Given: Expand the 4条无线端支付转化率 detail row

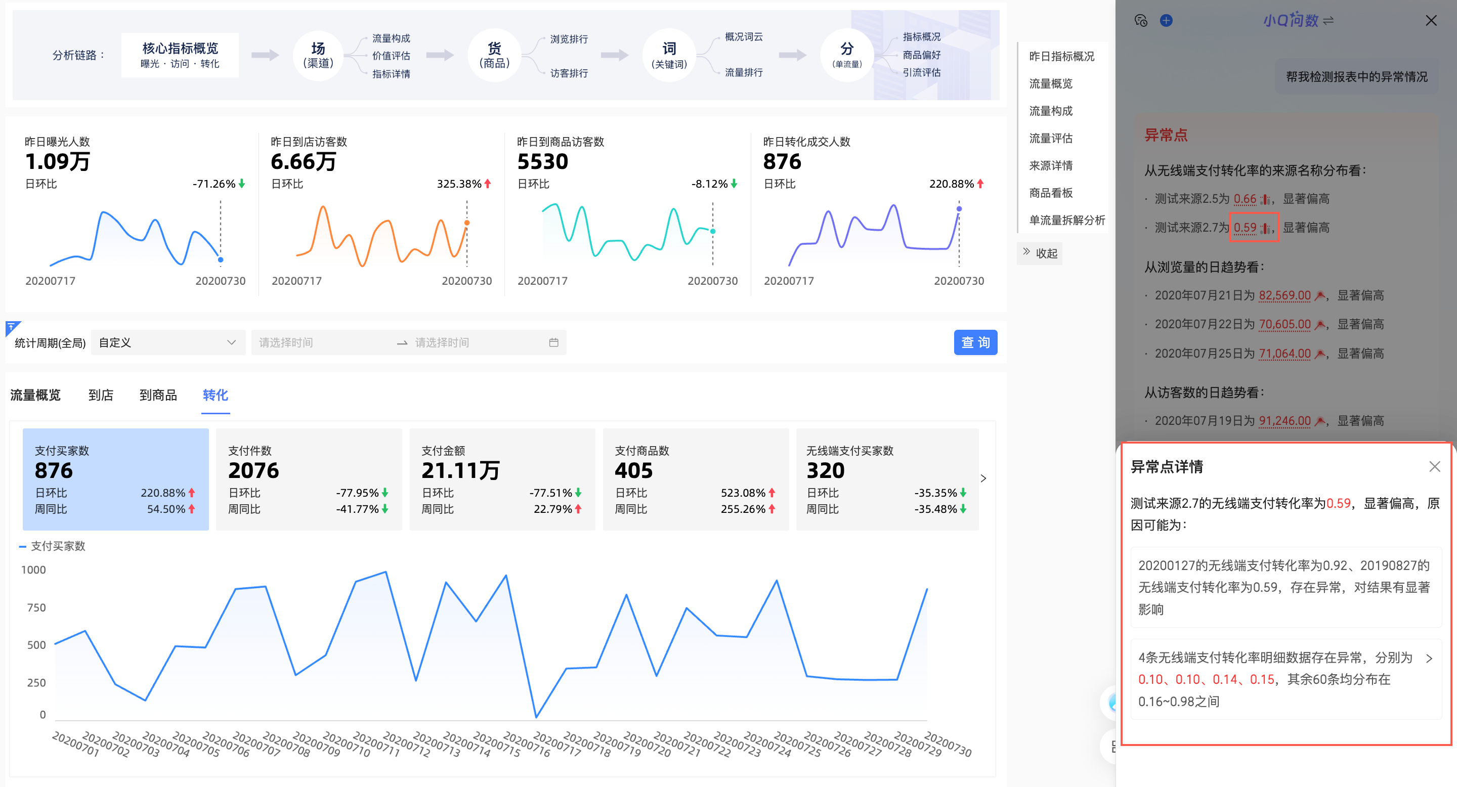Looking at the screenshot, I should [1429, 658].
